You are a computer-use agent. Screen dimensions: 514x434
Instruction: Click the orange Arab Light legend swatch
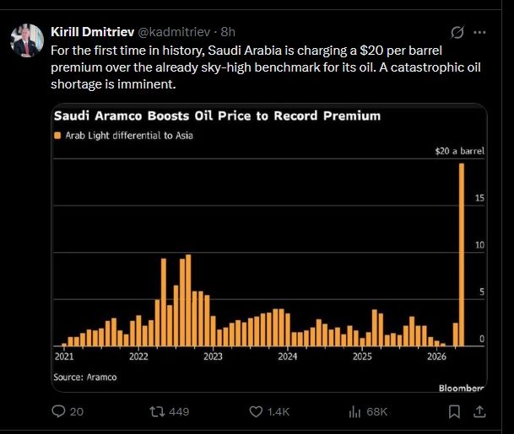(x=57, y=135)
